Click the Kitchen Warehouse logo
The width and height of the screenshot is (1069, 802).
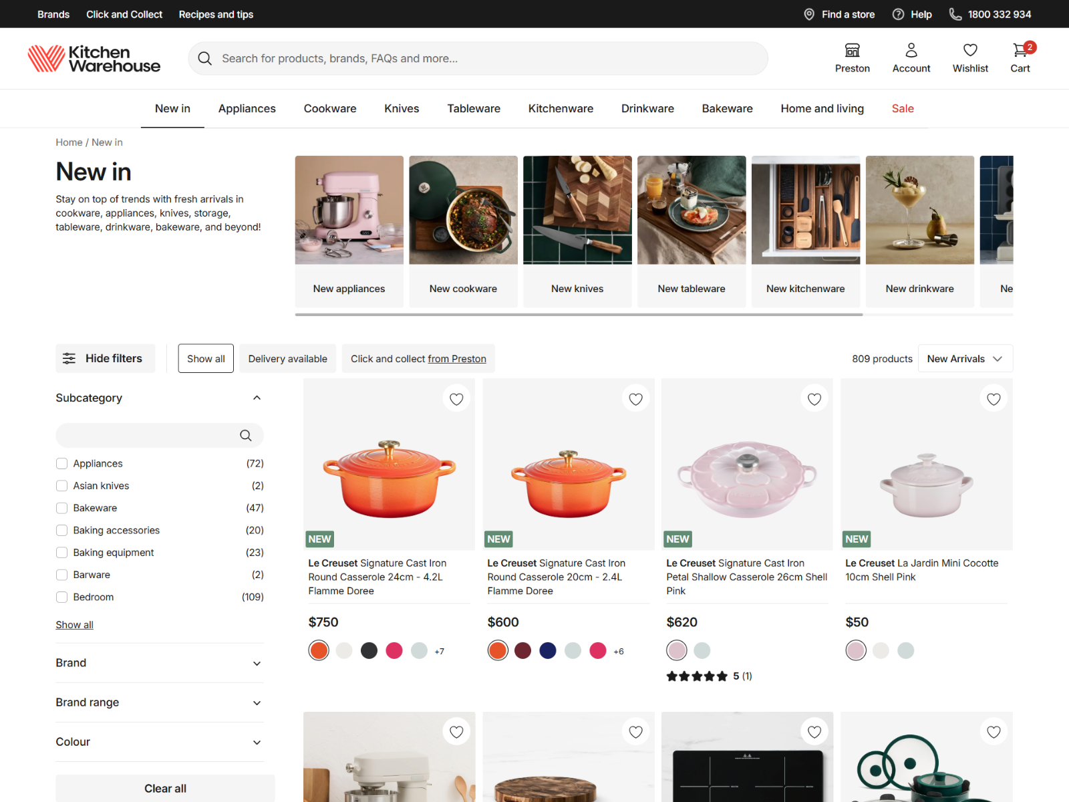(x=94, y=59)
